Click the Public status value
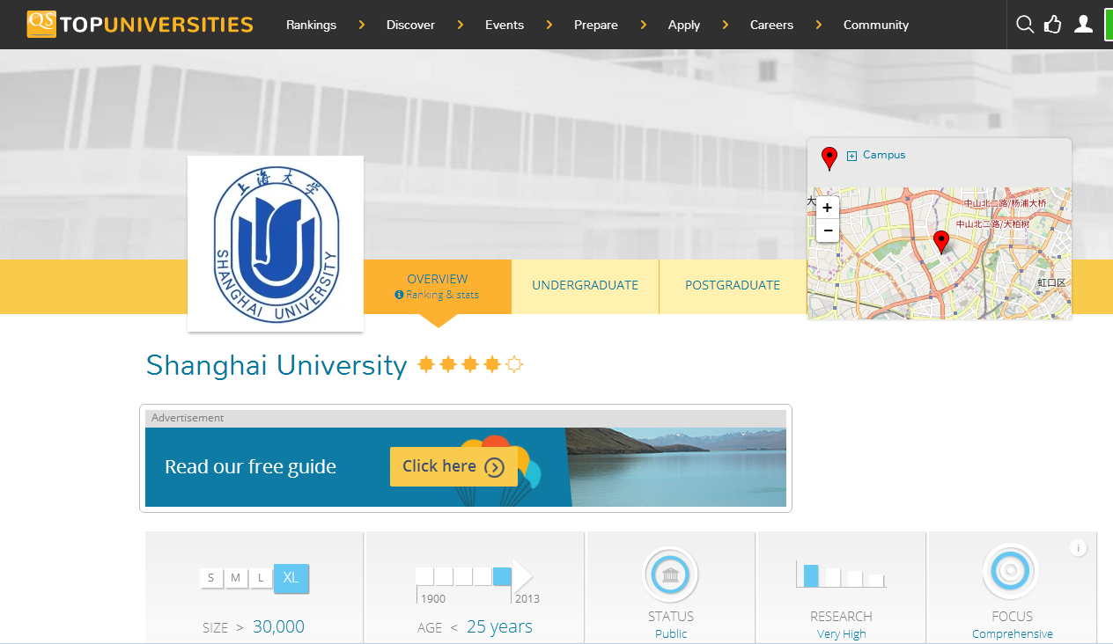The height and width of the screenshot is (644, 1113). (671, 634)
